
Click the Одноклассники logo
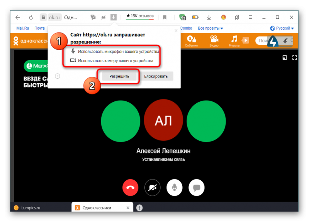point(30,41)
